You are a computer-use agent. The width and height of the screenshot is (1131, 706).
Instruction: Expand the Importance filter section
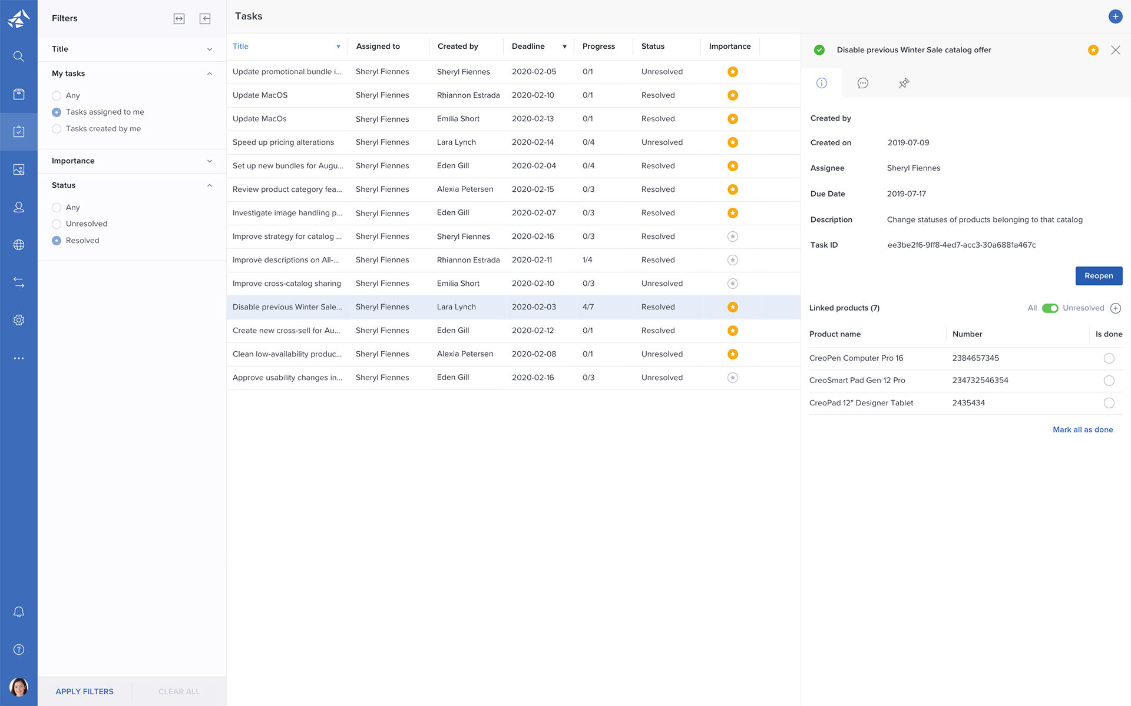tap(210, 161)
